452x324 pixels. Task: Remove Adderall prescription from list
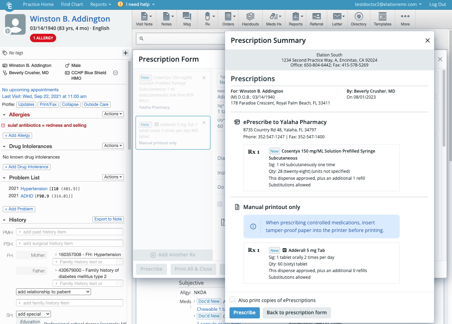coord(204,123)
